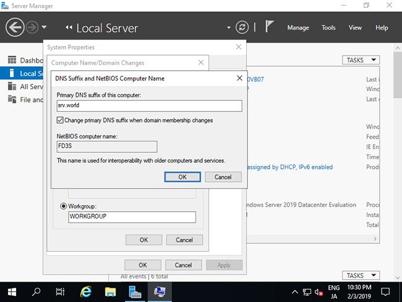This screenshot has width=402, height=302.
Task: Click the Refresh icon in header
Action: click(x=242, y=27)
